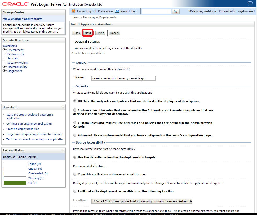
Task: Click Critical (0) server status link
Action: pyautogui.click(x=35, y=169)
